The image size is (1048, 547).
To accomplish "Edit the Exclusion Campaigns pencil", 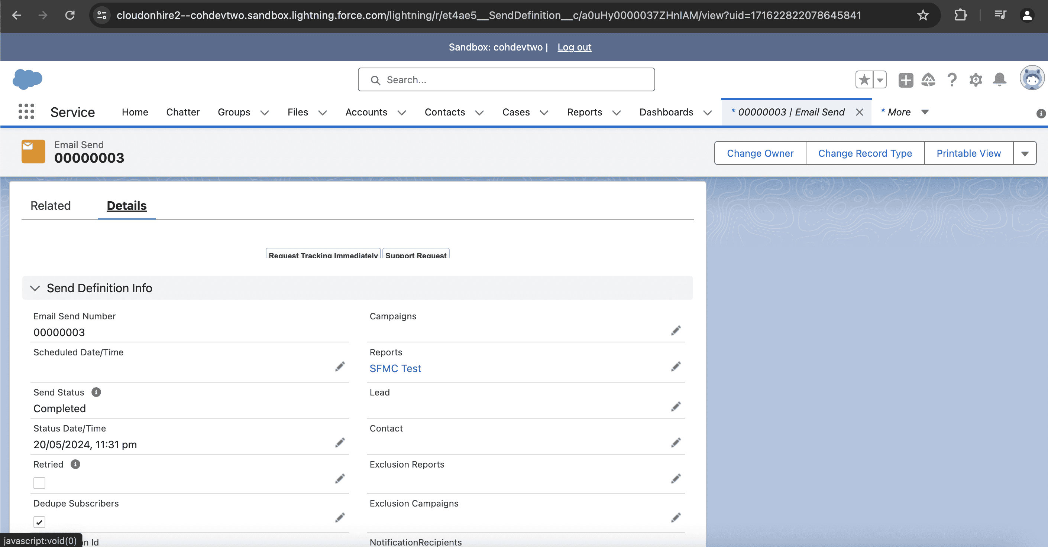I will point(676,518).
